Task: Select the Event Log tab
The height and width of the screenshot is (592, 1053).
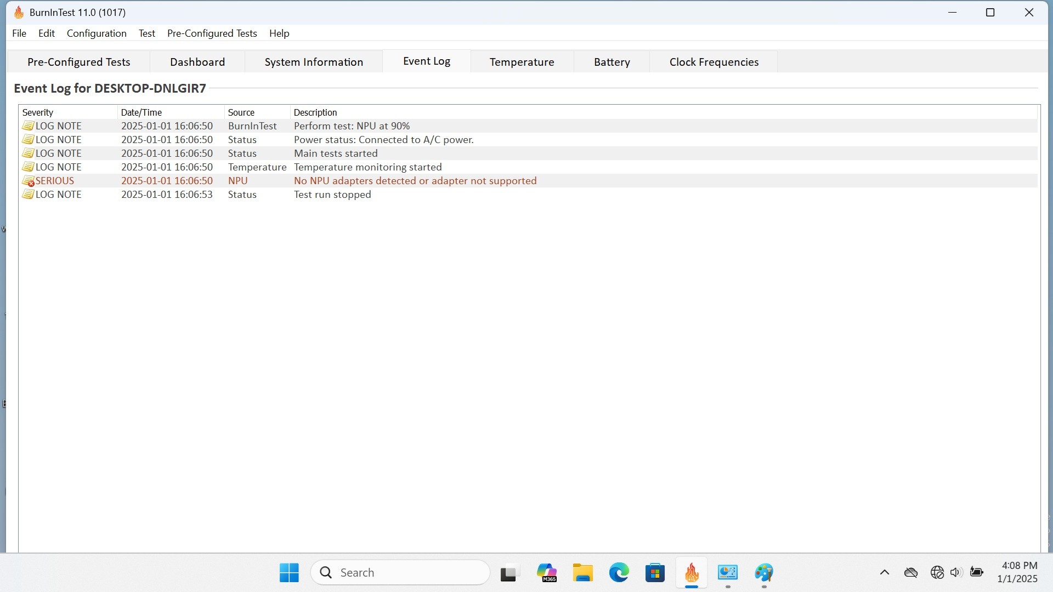Action: tap(427, 61)
